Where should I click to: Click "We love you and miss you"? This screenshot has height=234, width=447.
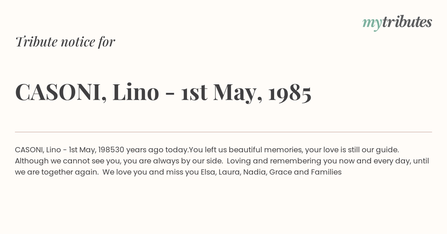click(151, 172)
